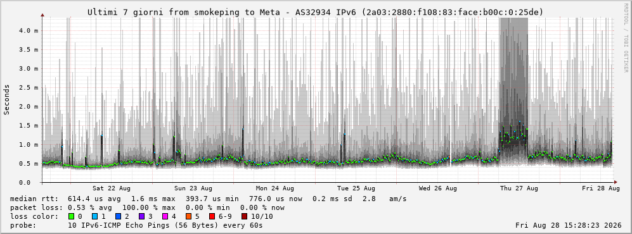Click the Mon 24 Aug axis label
This screenshot has height=234, width=632.
pos(275,188)
